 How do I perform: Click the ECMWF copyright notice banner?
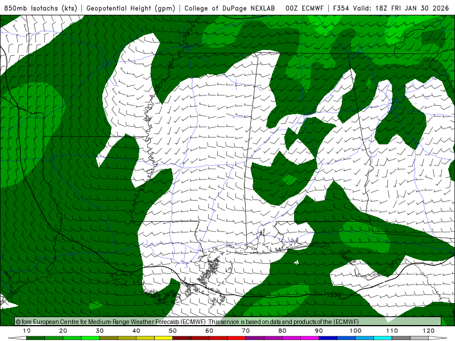(x=228, y=321)
